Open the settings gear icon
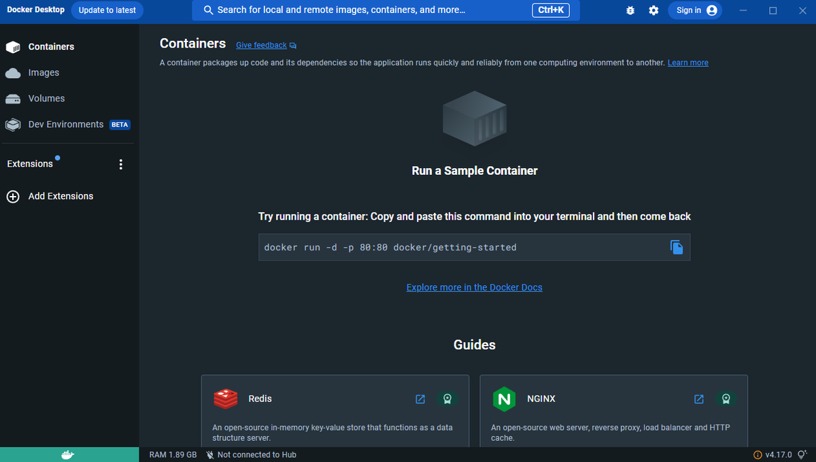This screenshot has width=816, height=462. tap(653, 10)
